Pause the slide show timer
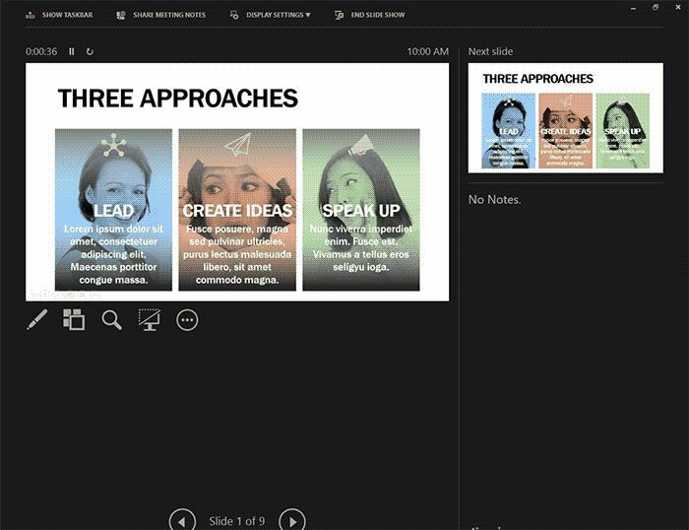 coord(71,51)
